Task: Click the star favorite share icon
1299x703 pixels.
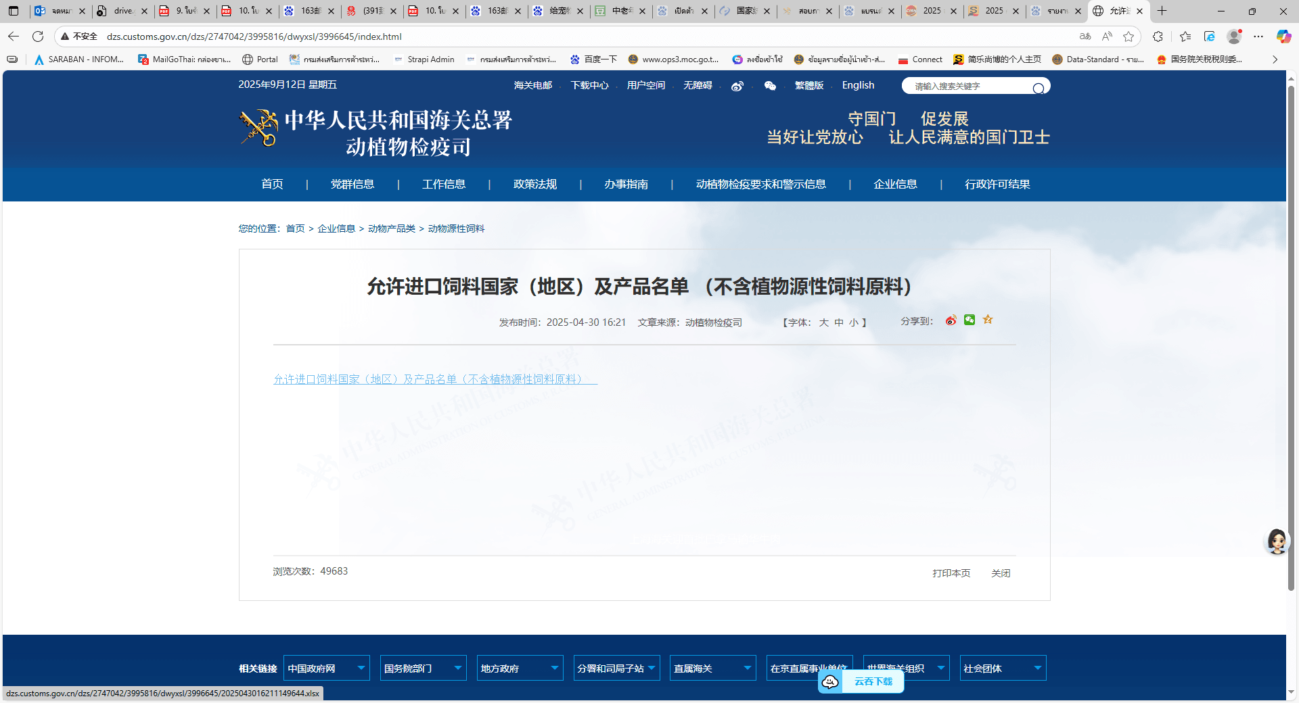Action: point(988,320)
